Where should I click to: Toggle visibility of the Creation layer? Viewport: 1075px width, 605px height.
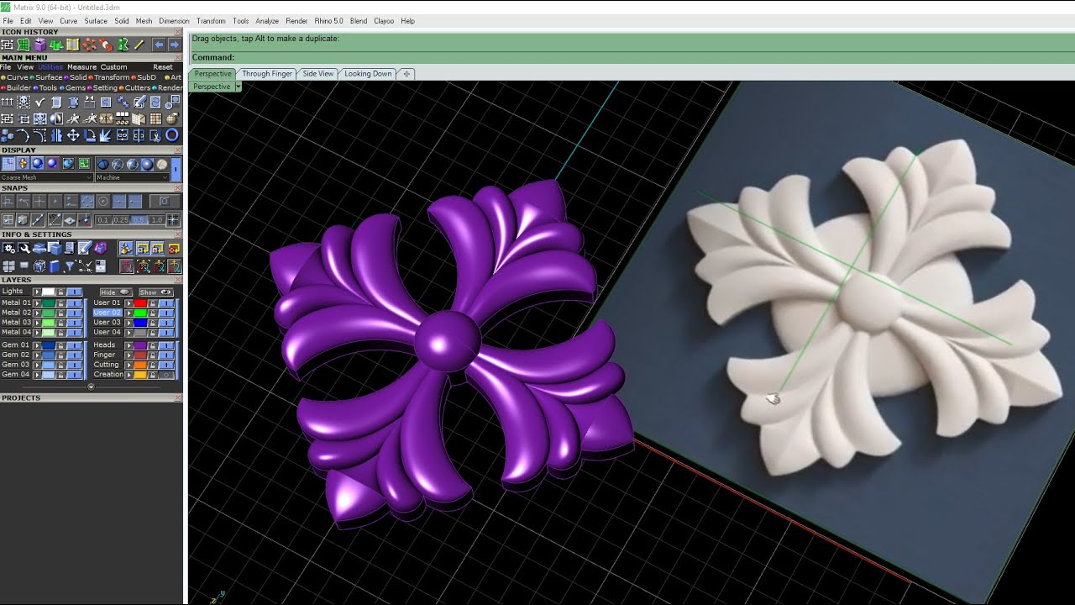point(166,375)
